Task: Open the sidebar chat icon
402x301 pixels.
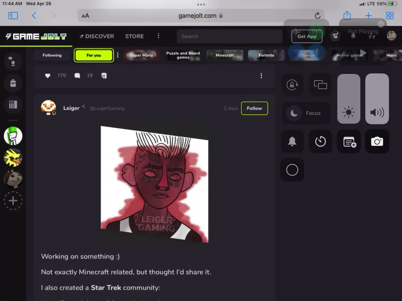Action: [x=13, y=62]
